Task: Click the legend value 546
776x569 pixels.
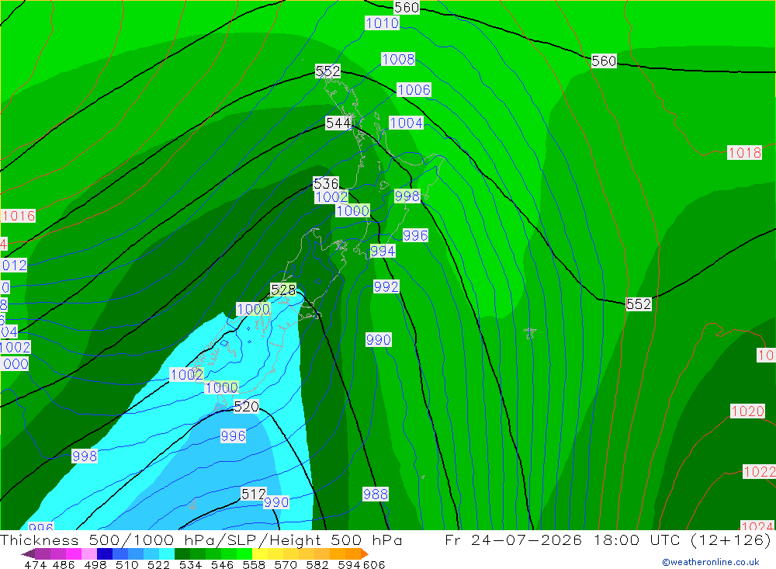Action: point(222,564)
